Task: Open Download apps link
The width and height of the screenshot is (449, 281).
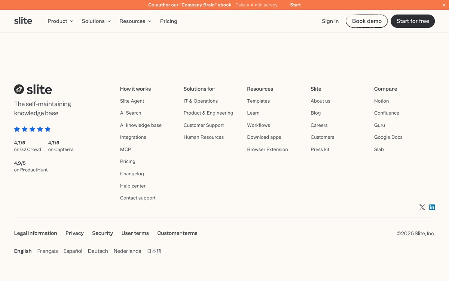Action: click(264, 137)
